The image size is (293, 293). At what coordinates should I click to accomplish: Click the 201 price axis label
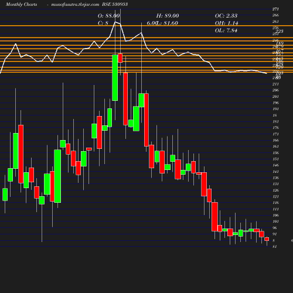point(275,97)
